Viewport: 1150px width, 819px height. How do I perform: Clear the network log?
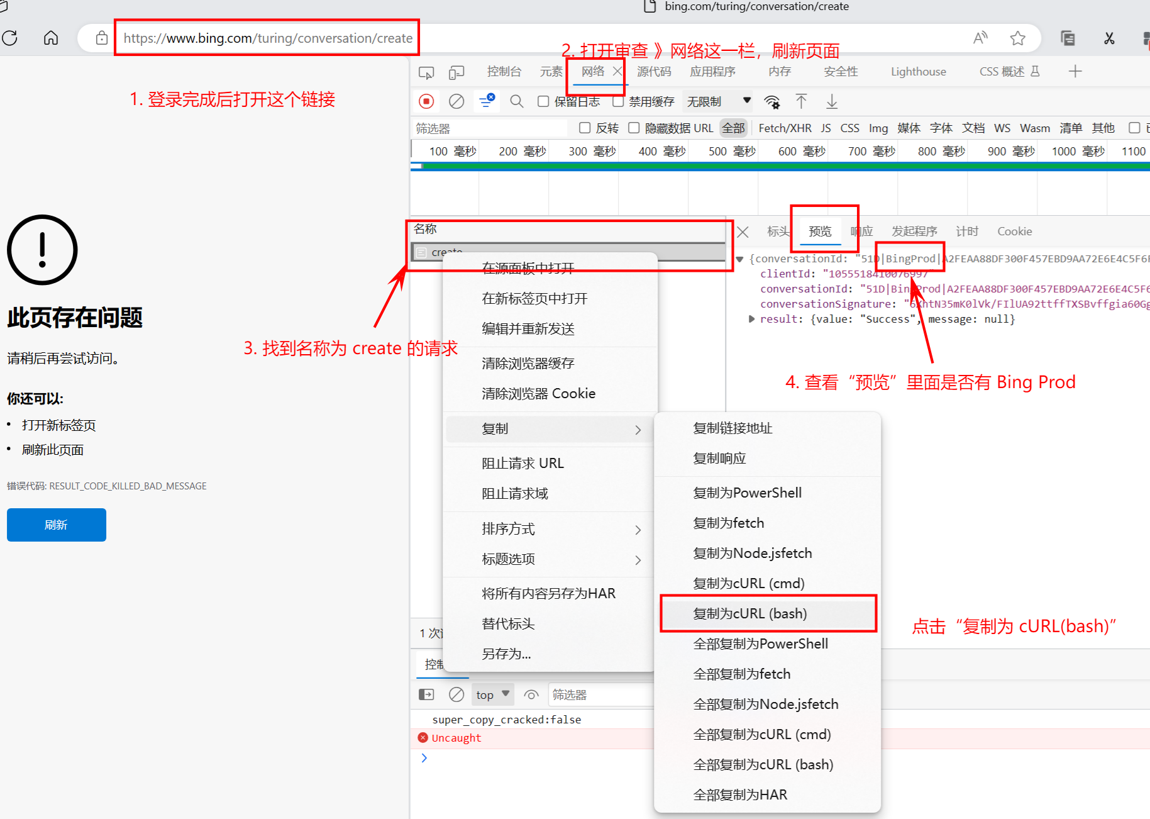[x=456, y=101]
